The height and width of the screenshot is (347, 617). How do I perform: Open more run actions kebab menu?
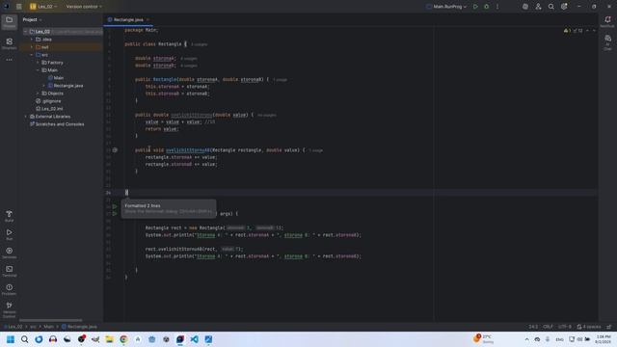tap(497, 7)
